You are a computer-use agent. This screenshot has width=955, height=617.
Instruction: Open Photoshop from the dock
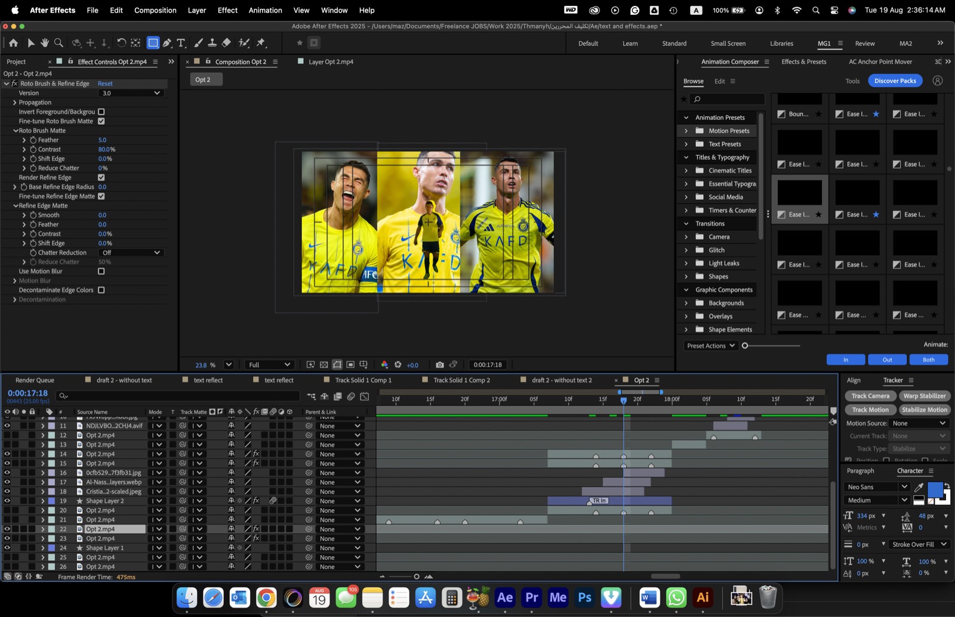click(584, 597)
